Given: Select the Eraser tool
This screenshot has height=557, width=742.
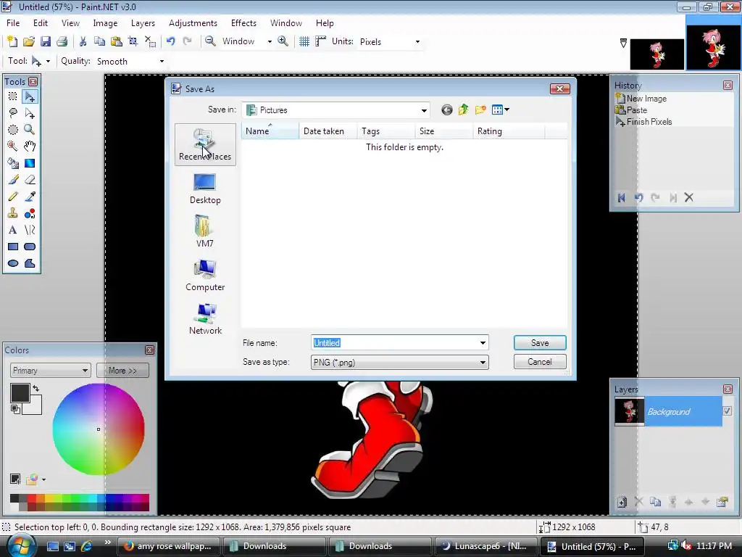Looking at the screenshot, I should [x=30, y=180].
